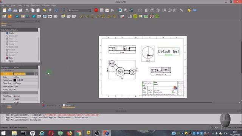Click the Windows Start button
Image resolution: width=242 pixels, height=136 pixels.
click(3, 133)
